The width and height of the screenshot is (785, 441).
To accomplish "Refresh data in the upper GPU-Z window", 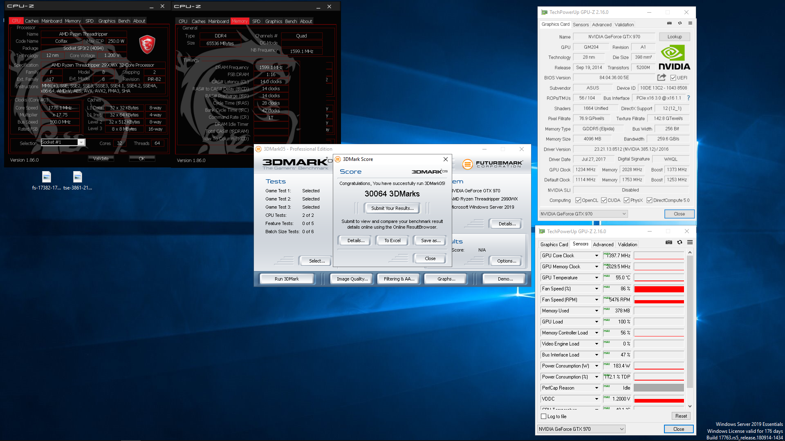I will tap(680, 23).
